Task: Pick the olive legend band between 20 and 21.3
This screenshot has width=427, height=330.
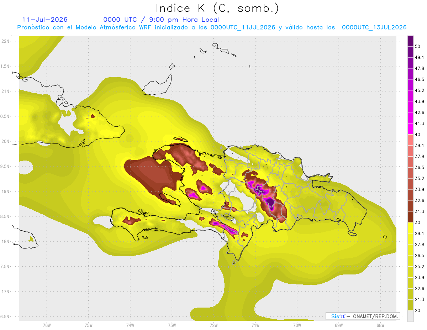Action: 410,305
